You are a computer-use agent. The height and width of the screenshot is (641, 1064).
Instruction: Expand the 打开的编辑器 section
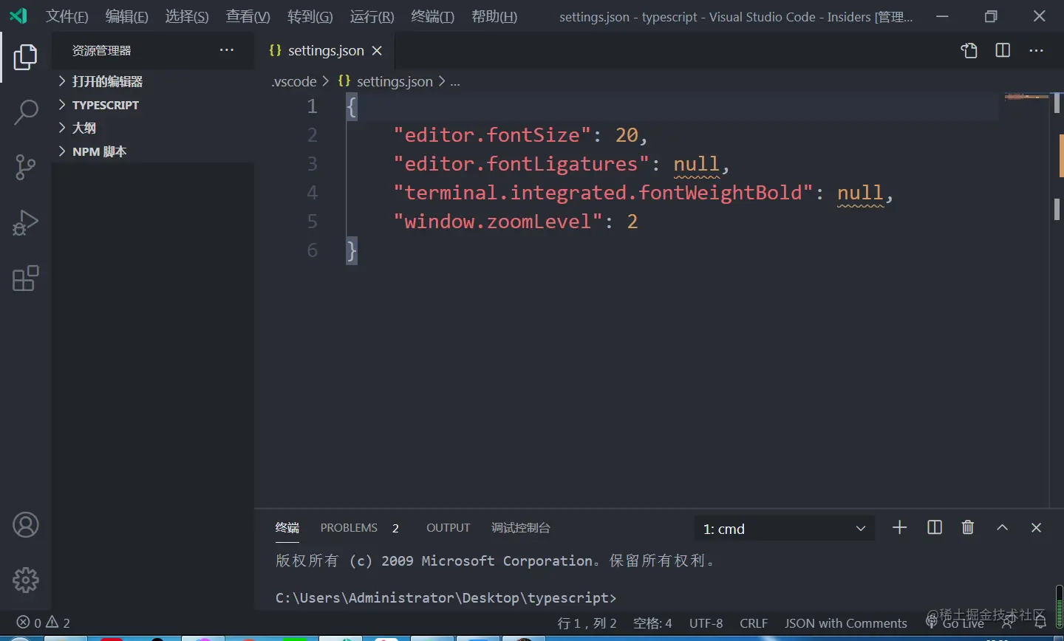(153, 81)
